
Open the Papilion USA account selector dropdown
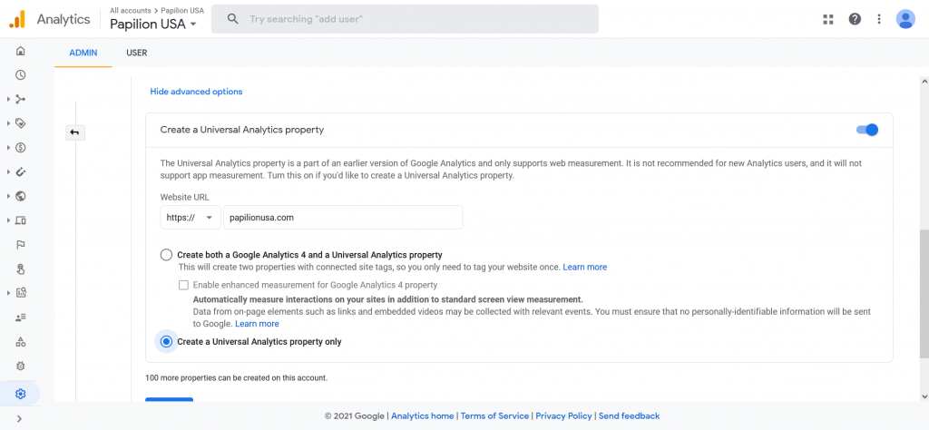153,24
